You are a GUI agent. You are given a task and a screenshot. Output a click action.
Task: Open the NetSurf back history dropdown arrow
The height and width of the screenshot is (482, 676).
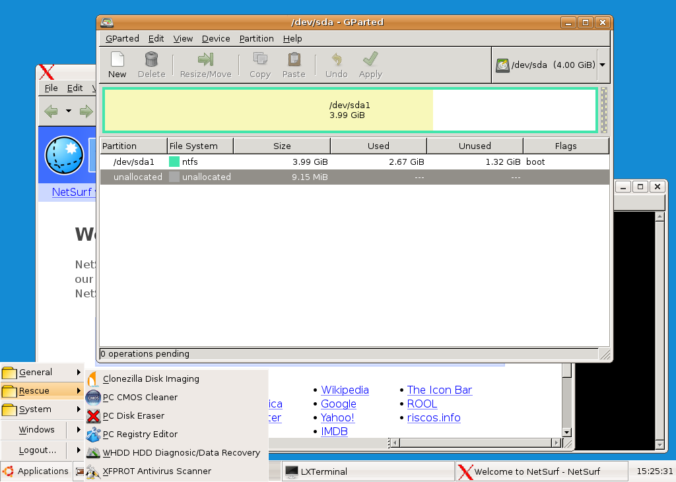[69, 111]
